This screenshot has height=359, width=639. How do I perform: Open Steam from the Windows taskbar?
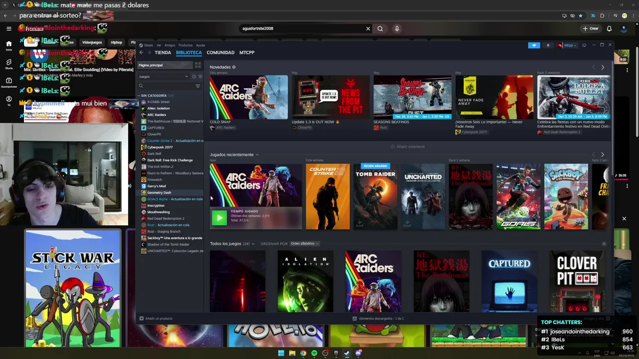pos(347,353)
